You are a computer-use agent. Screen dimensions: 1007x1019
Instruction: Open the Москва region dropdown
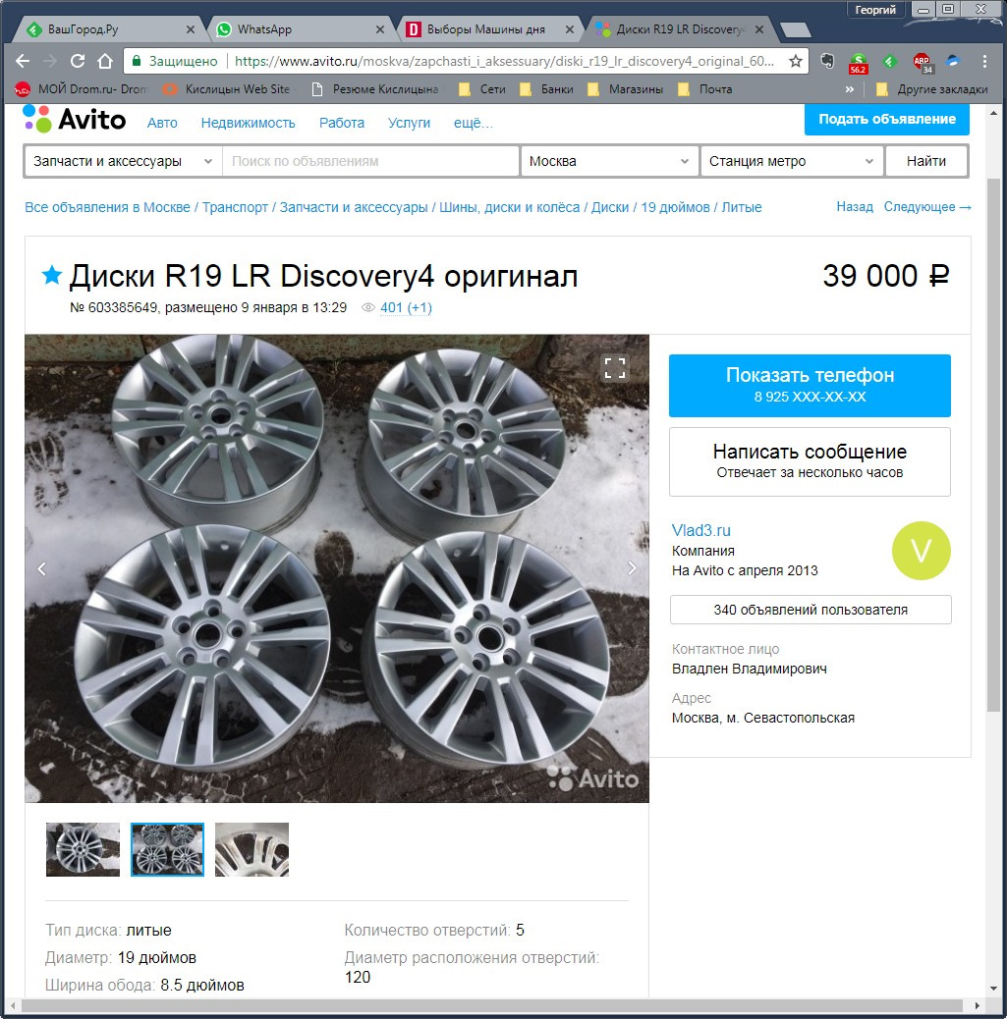pyautogui.click(x=609, y=160)
